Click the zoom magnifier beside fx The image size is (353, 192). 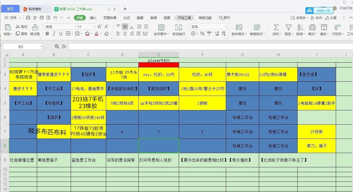[x=57, y=46]
